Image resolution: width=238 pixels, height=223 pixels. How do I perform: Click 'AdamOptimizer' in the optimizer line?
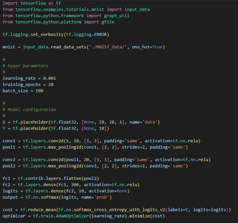[x=73, y=216]
